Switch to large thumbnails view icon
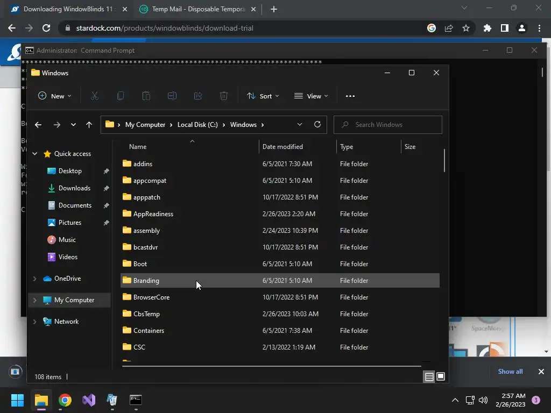The image size is (551, 413). coord(441,377)
